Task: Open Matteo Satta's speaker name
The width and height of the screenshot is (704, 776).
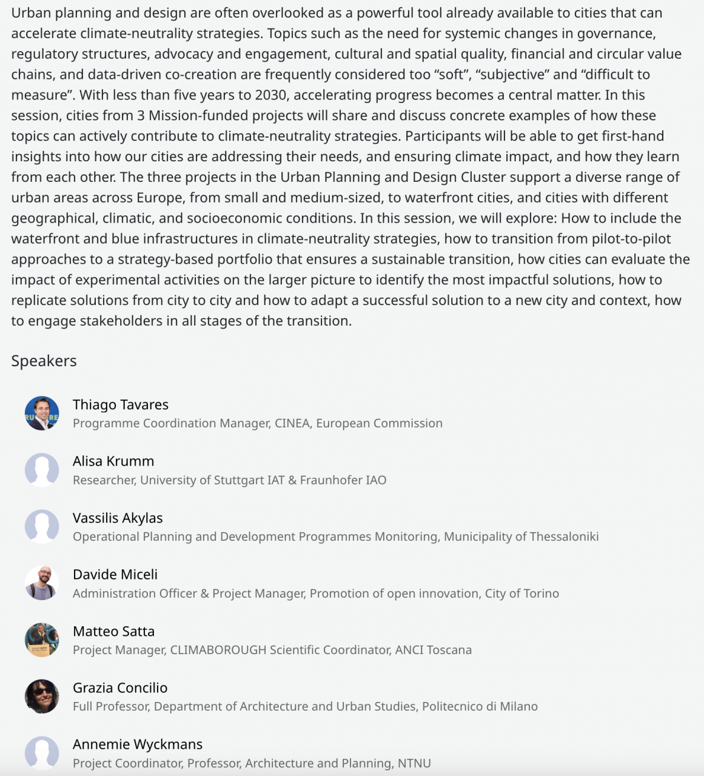Action: coord(113,631)
